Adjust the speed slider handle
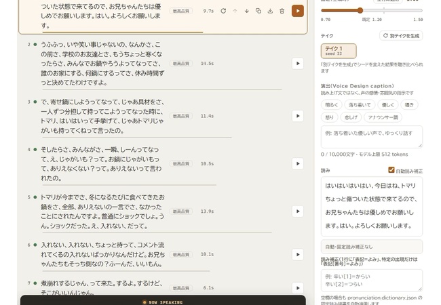 [x=360, y=10]
